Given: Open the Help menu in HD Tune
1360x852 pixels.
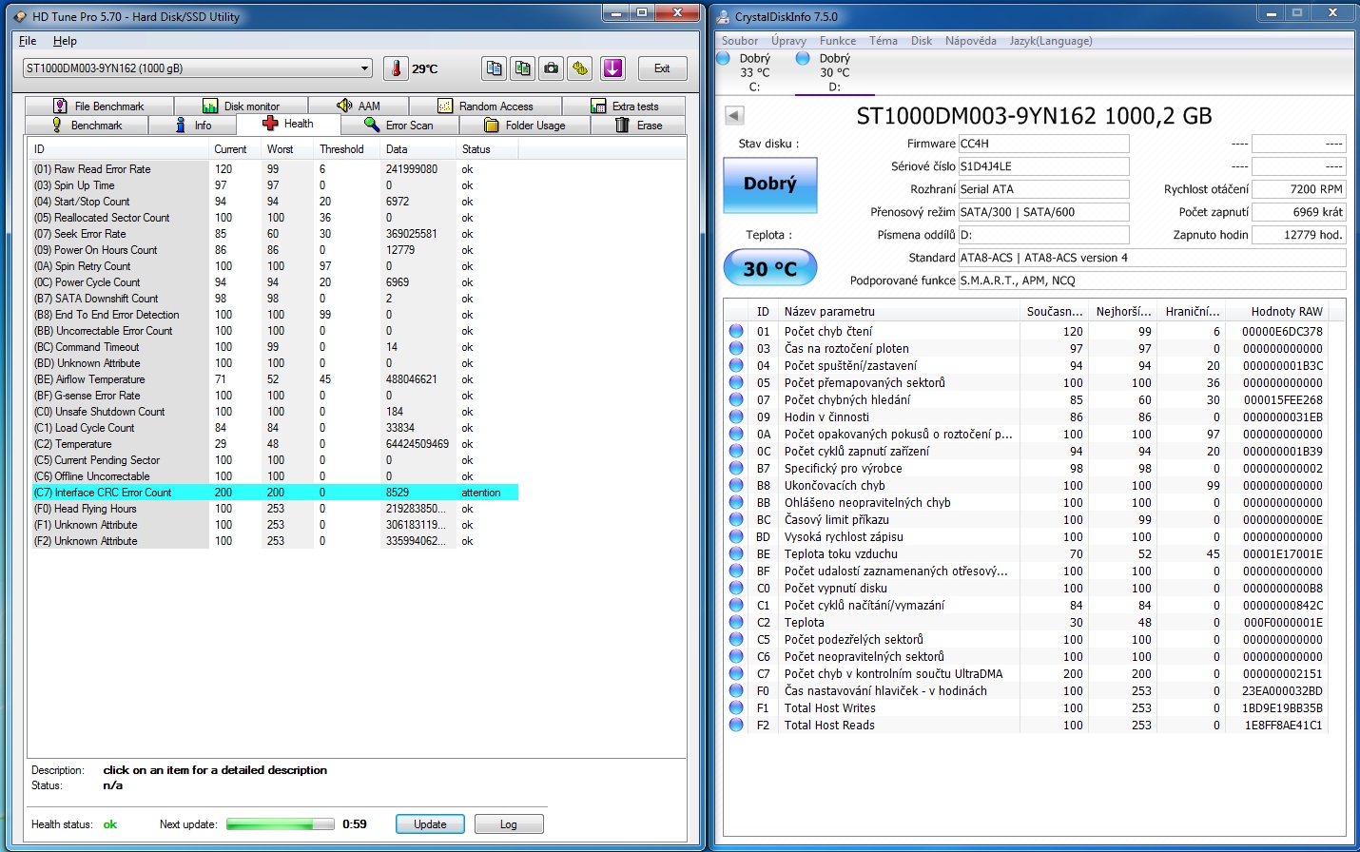Looking at the screenshot, I should click(x=65, y=41).
